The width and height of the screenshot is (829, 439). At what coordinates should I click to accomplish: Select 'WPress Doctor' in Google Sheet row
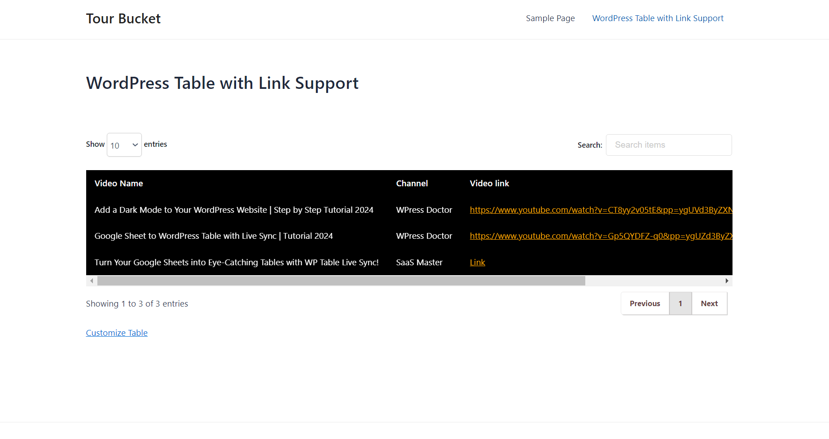point(424,236)
